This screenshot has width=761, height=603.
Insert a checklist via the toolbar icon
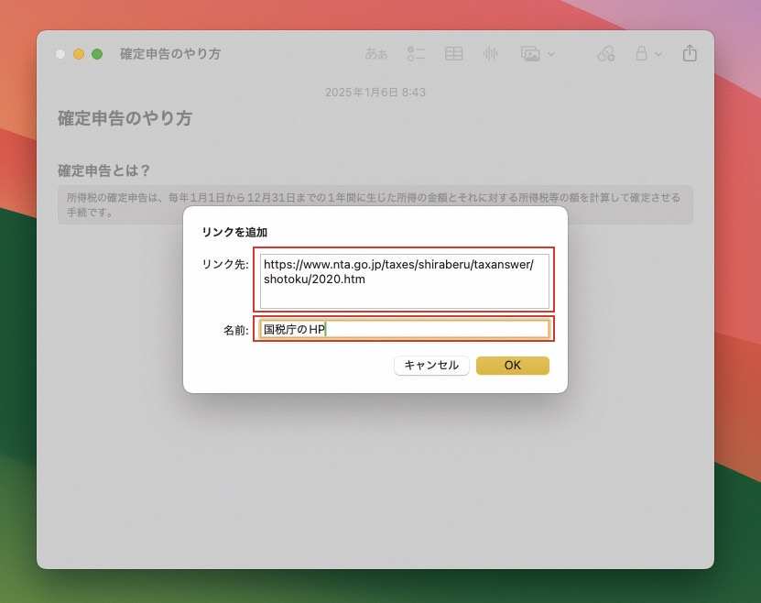click(x=416, y=53)
